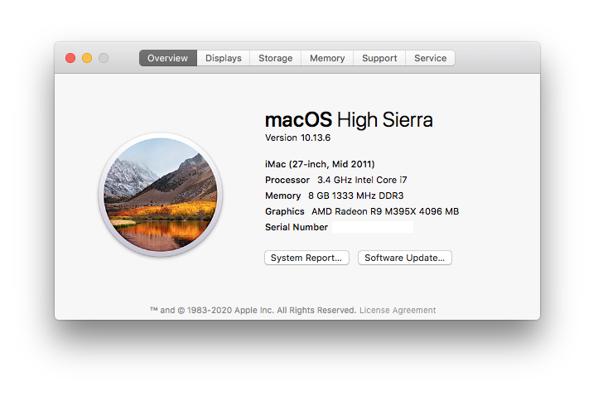
Task: Close the About This Mac window
Action: 70,58
